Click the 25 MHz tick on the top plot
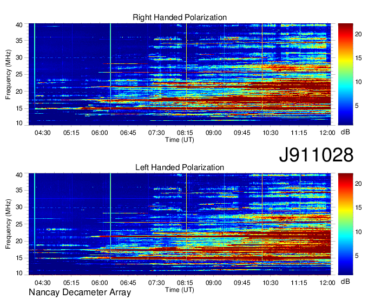The height and width of the screenshot is (299, 368). click(19, 74)
